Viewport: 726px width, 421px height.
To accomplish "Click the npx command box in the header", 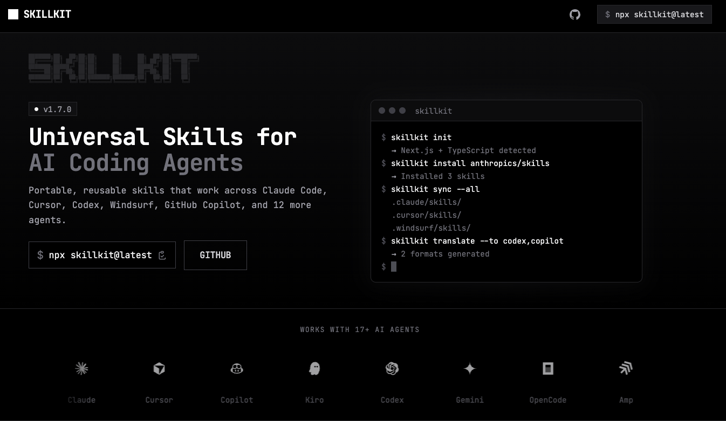I will pyautogui.click(x=654, y=15).
